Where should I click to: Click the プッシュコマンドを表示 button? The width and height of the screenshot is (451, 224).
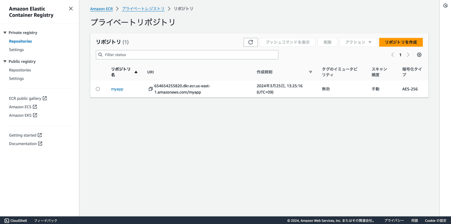point(288,42)
